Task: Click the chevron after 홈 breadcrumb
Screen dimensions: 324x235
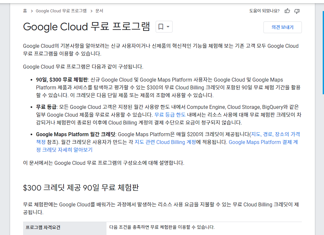Action: click(x=32, y=11)
